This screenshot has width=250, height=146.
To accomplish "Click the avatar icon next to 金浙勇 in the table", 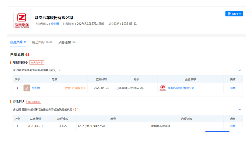I will pos(27,88).
